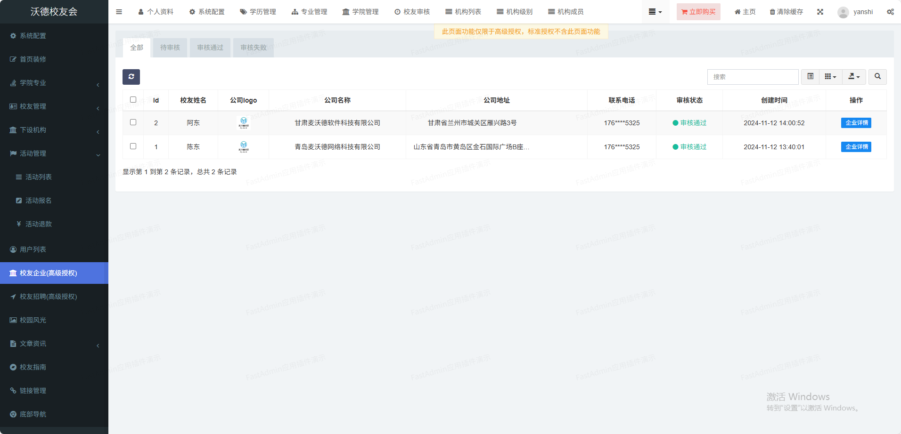
Task: Select the checkbox for row 陈东
Action: pyautogui.click(x=133, y=146)
